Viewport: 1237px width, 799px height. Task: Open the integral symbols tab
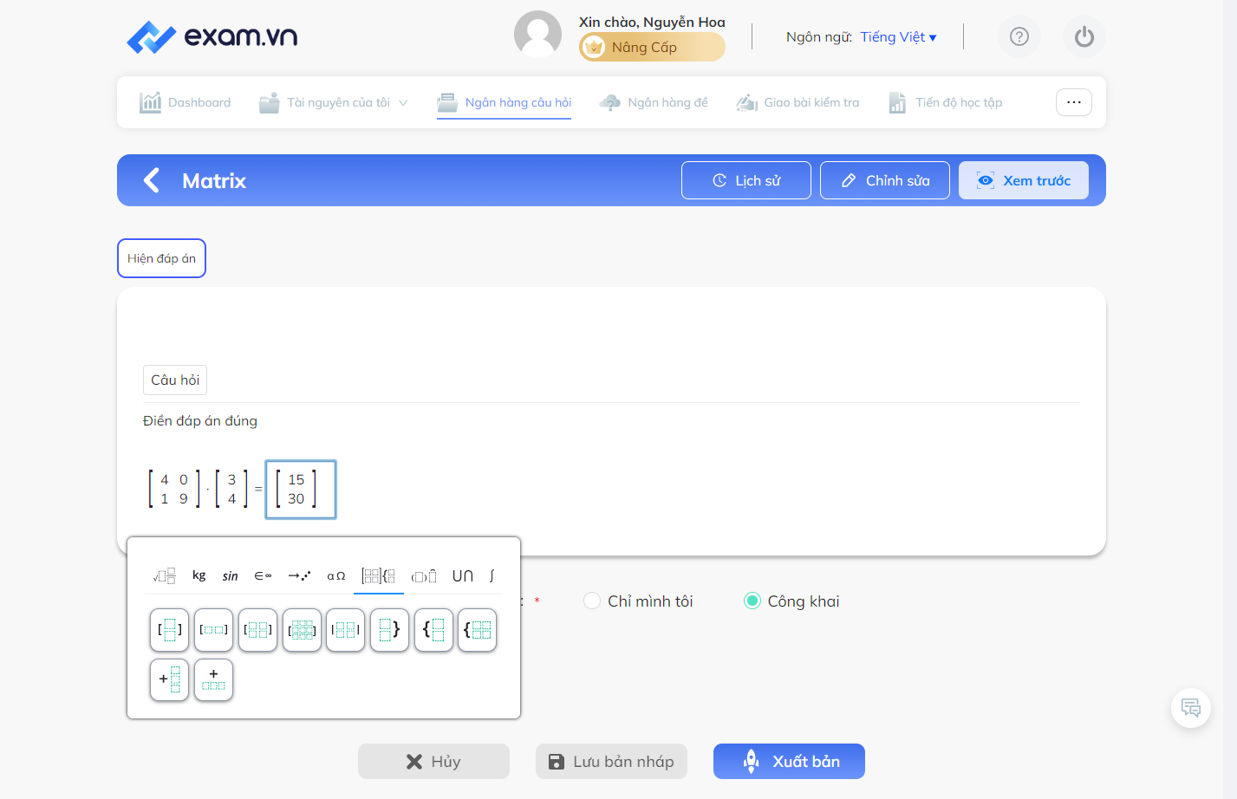click(x=492, y=575)
